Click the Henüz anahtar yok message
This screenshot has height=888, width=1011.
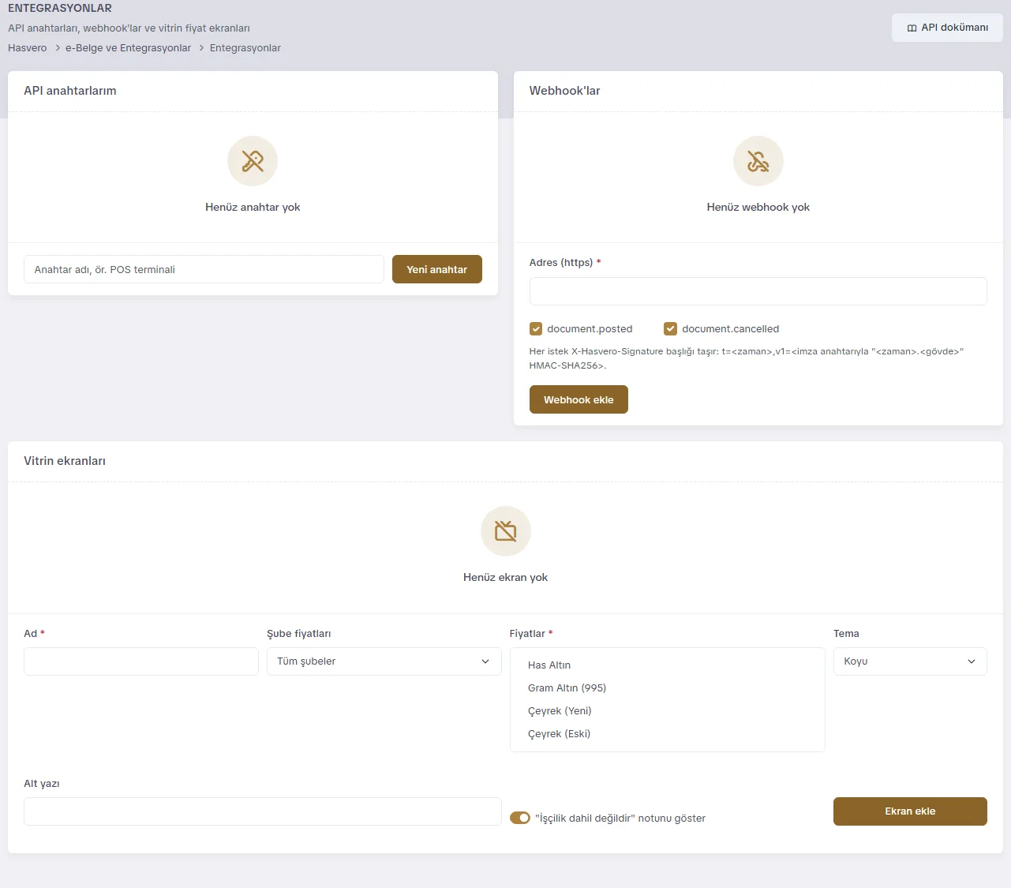(253, 207)
